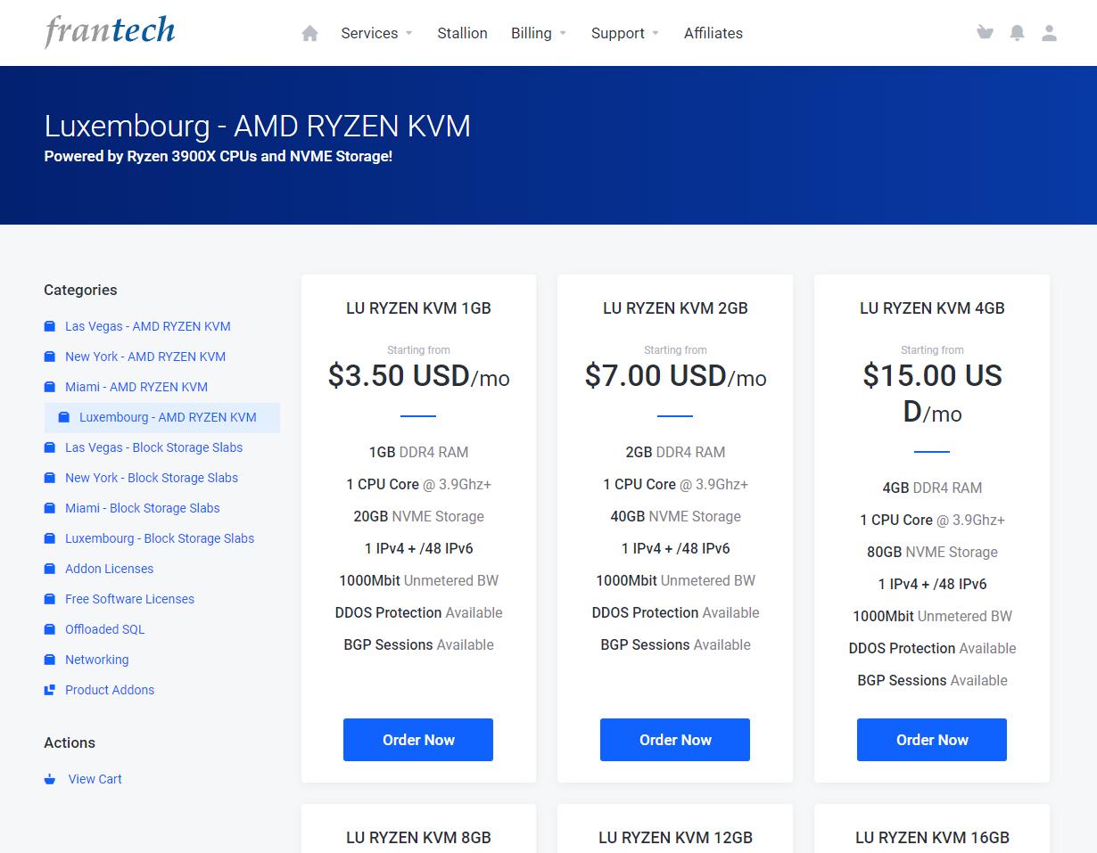Open New York - AMD RYZEN KVM category

click(145, 357)
